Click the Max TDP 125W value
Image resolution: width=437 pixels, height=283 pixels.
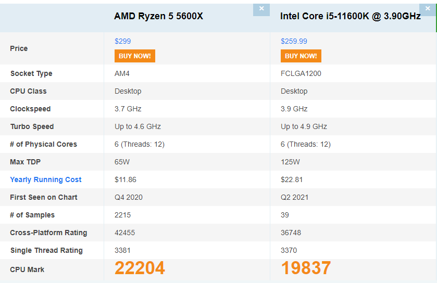pyautogui.click(x=290, y=162)
